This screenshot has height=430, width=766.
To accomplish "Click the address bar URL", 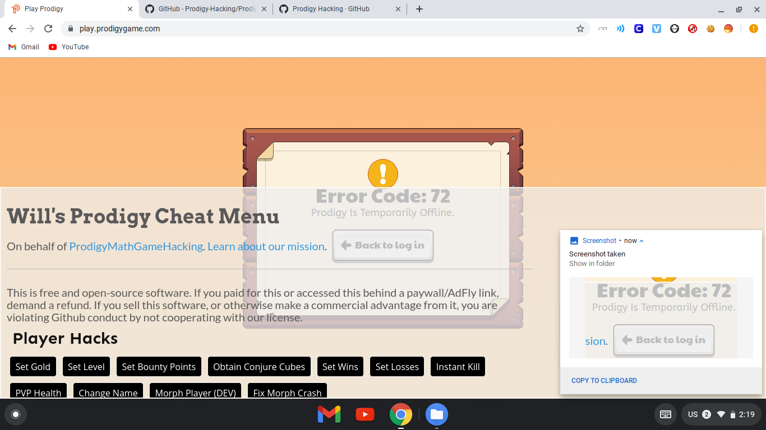I will tap(119, 29).
